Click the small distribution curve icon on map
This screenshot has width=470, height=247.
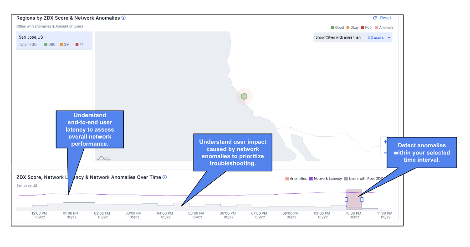pyautogui.click(x=103, y=158)
